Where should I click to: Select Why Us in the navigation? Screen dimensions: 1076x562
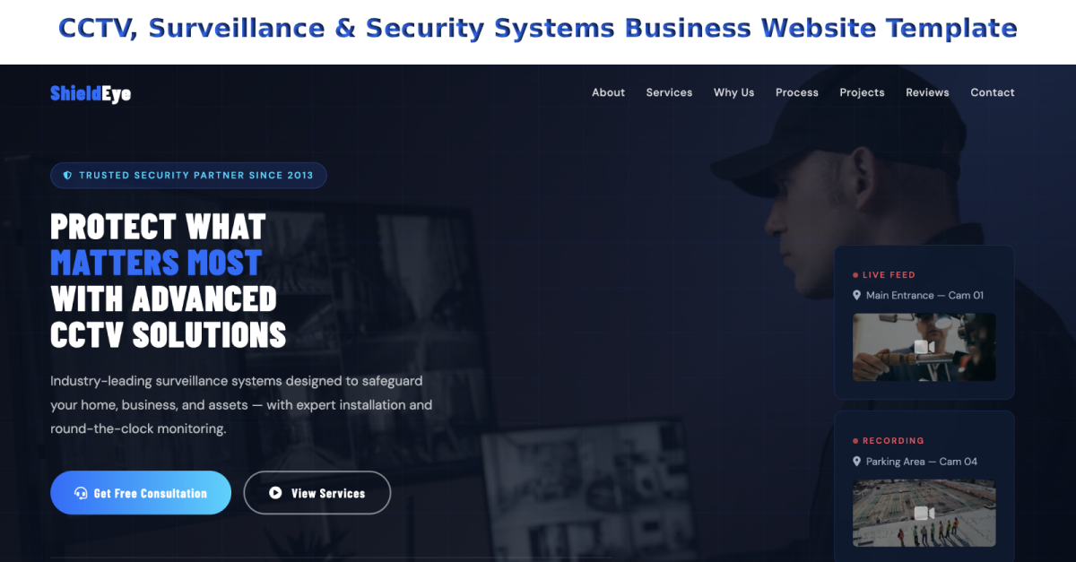tap(733, 92)
